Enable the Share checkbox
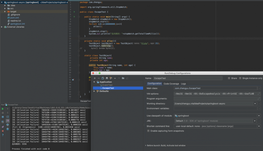This screenshot has width=263, height=151. point(229,78)
